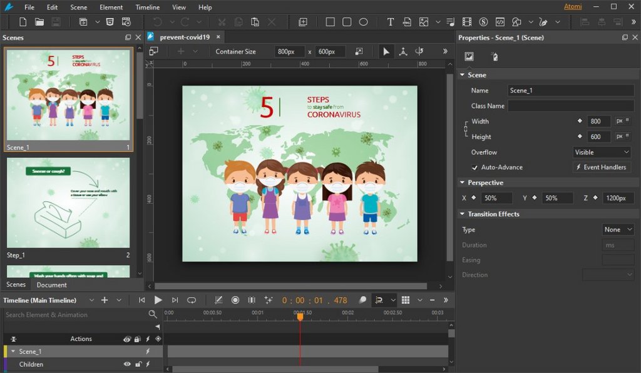Click the timeline record button
This screenshot has width=641, height=373.
point(235,301)
